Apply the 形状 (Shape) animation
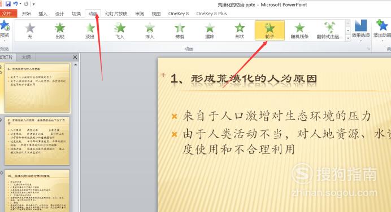This screenshot has width=391, height=212. point(240,31)
